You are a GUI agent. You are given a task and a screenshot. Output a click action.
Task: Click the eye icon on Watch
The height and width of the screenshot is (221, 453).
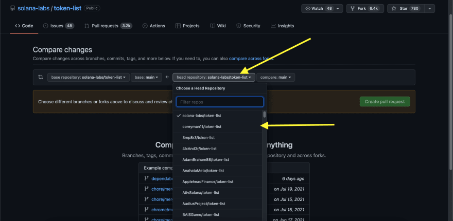click(x=308, y=8)
